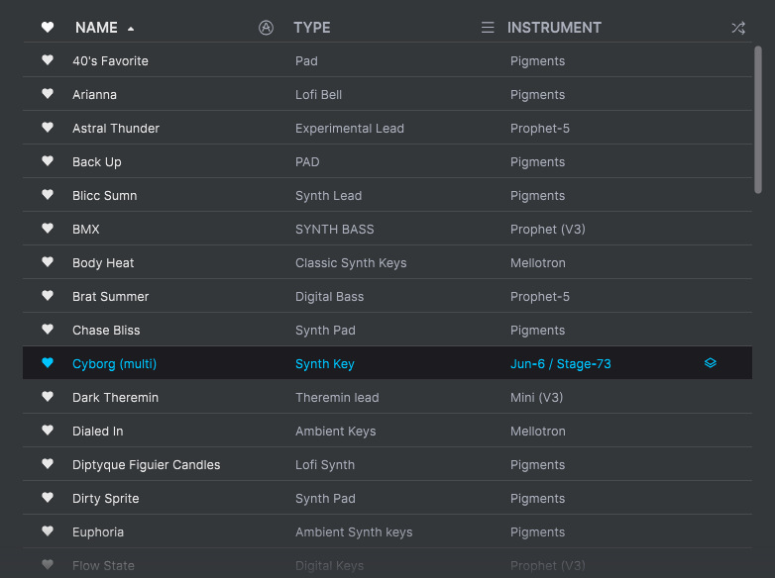The width and height of the screenshot is (775, 578).
Task: Toggle the heart for Brat Summer
Action: (x=48, y=296)
